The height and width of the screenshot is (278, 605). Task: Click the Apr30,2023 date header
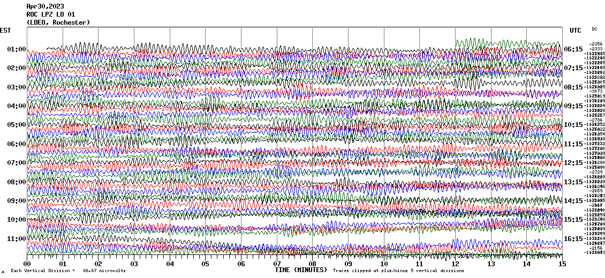(x=45, y=6)
